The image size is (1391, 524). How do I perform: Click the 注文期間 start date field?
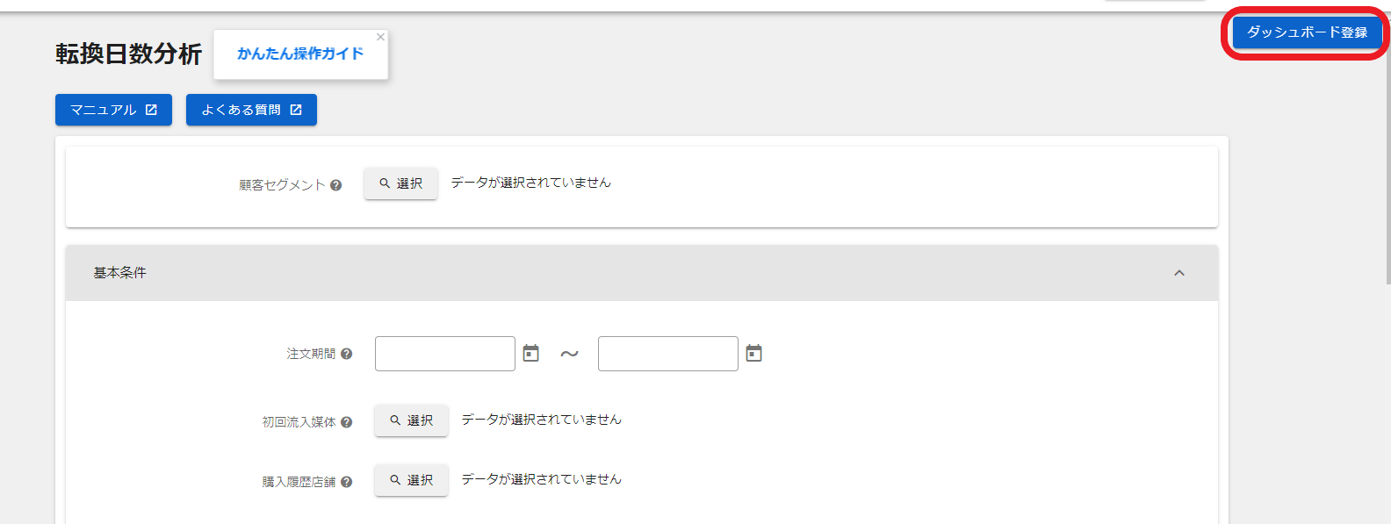click(444, 354)
